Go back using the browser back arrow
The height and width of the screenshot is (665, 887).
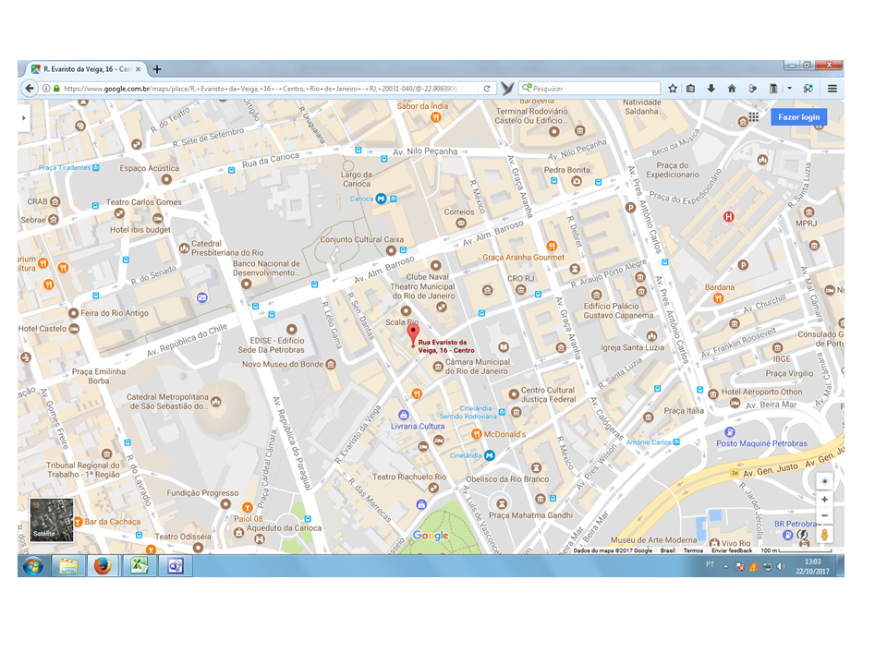click(29, 89)
